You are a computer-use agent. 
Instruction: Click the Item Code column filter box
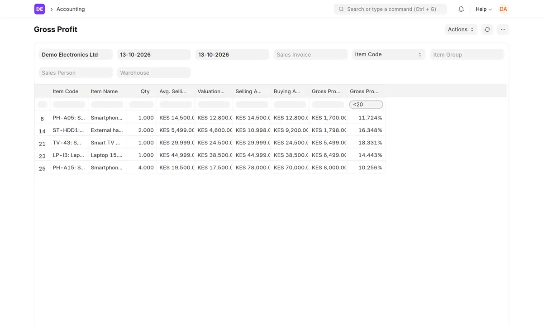(69, 105)
